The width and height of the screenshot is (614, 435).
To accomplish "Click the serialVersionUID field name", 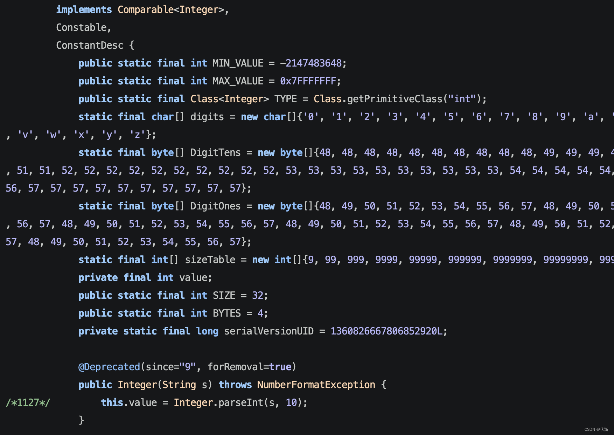I will click(x=269, y=331).
